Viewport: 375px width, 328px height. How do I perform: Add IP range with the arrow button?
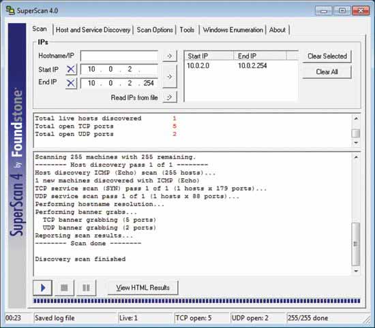170,76
